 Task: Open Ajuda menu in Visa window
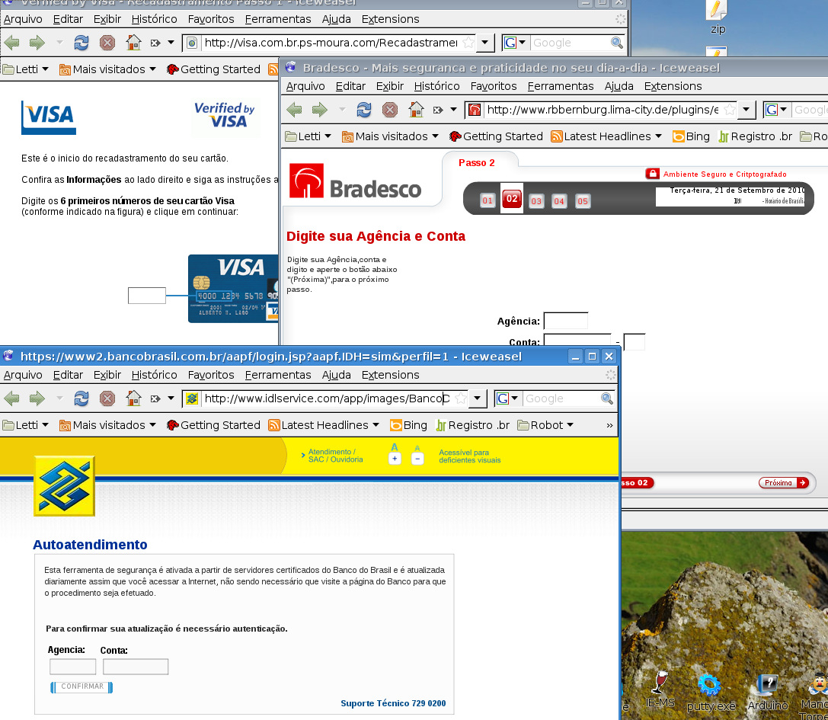pyautogui.click(x=337, y=20)
